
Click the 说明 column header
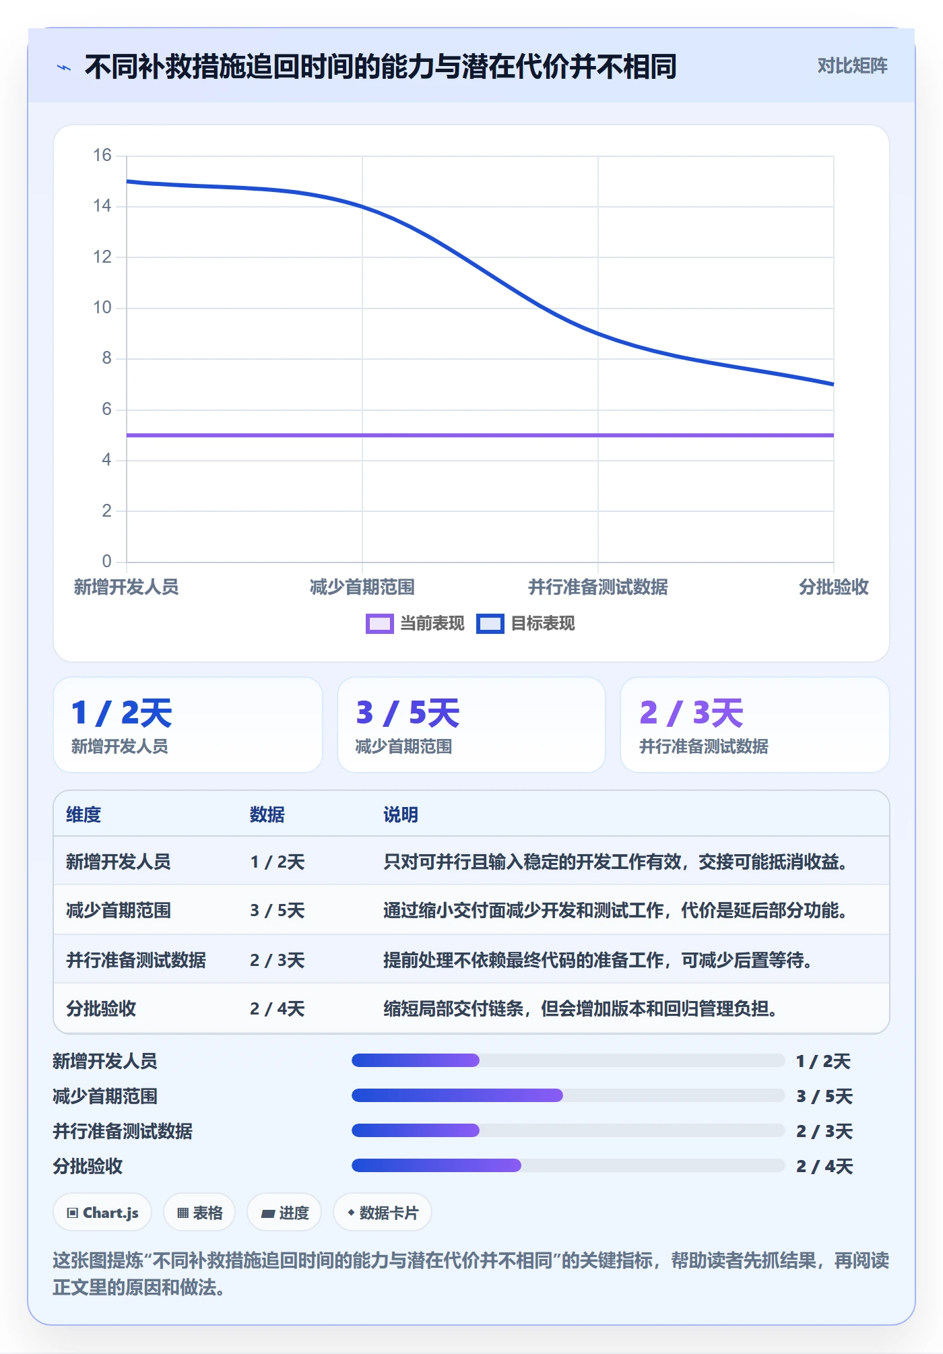pos(401,814)
